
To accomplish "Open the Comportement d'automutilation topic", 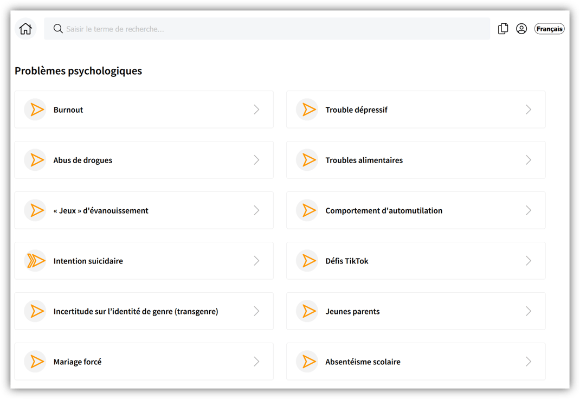I will 384,210.
